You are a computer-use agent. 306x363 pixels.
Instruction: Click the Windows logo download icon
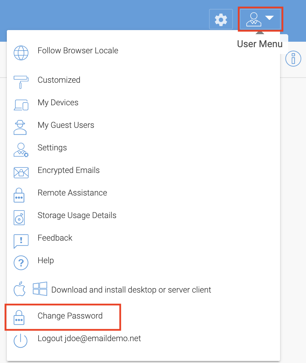tap(40, 289)
